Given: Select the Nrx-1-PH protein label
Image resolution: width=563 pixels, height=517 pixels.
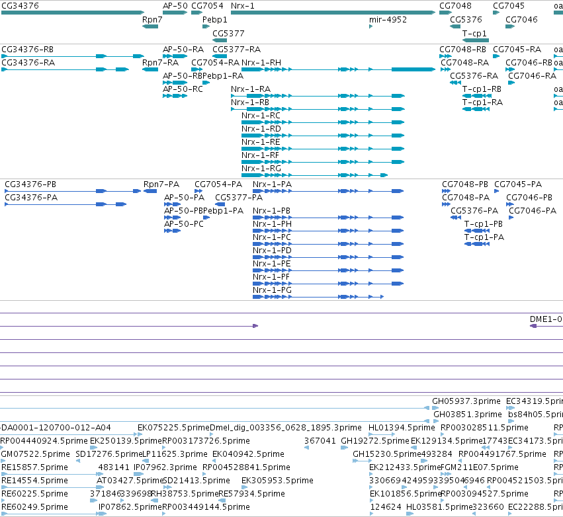Looking at the screenshot, I should click(272, 223).
